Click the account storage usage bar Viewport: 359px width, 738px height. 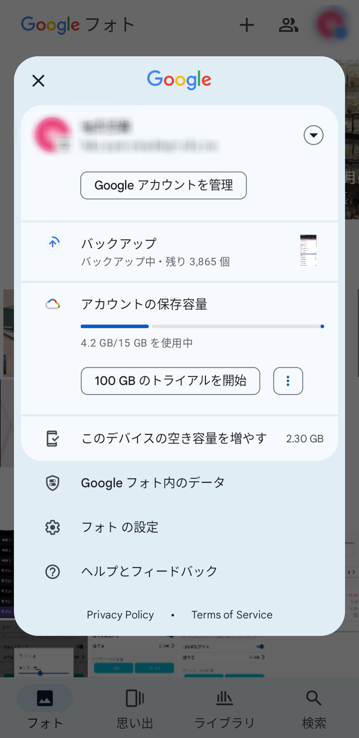pos(202,326)
